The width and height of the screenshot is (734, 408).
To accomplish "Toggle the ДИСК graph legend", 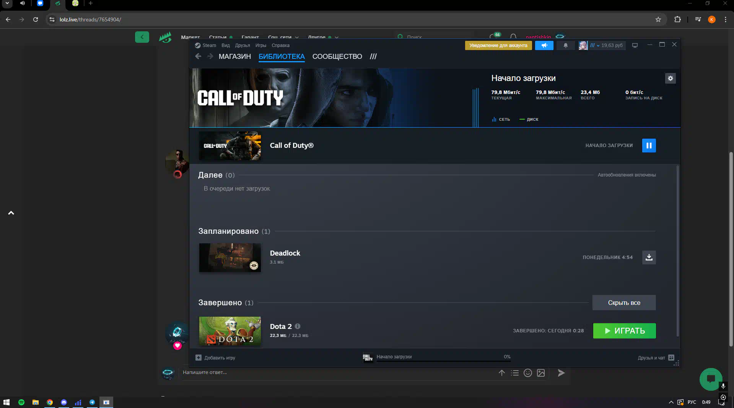I will 529,120.
